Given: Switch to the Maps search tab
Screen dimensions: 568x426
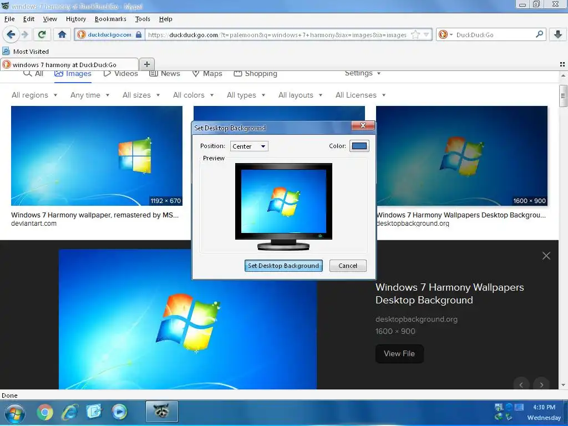Looking at the screenshot, I should [x=207, y=74].
